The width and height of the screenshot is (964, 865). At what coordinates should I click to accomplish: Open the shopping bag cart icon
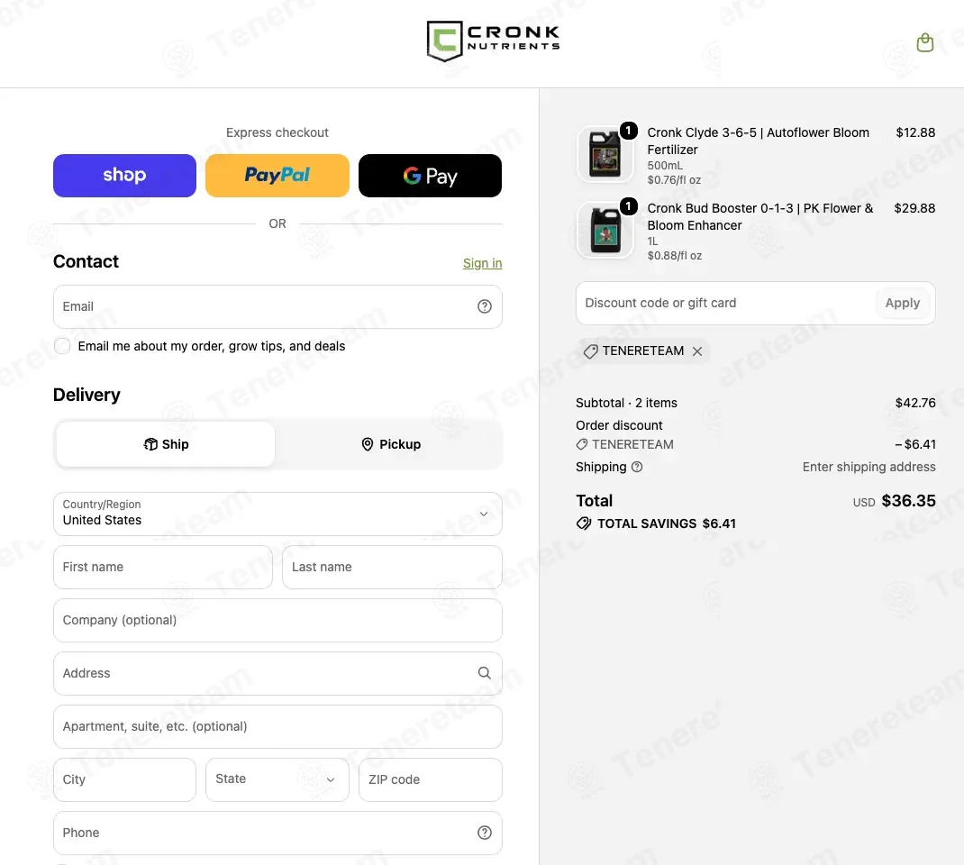pos(924,42)
